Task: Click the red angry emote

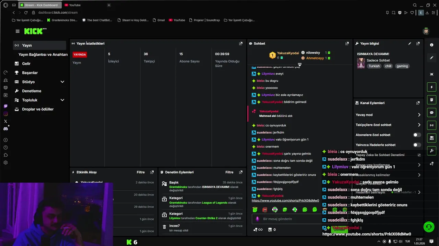Action: pyautogui.click(x=265, y=209)
